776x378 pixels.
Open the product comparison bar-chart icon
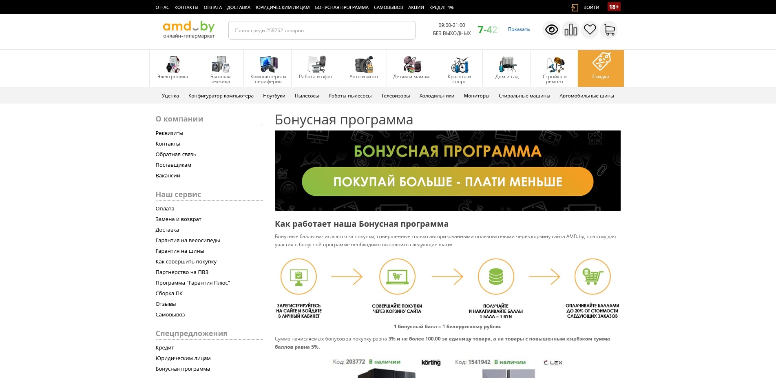[x=570, y=29]
